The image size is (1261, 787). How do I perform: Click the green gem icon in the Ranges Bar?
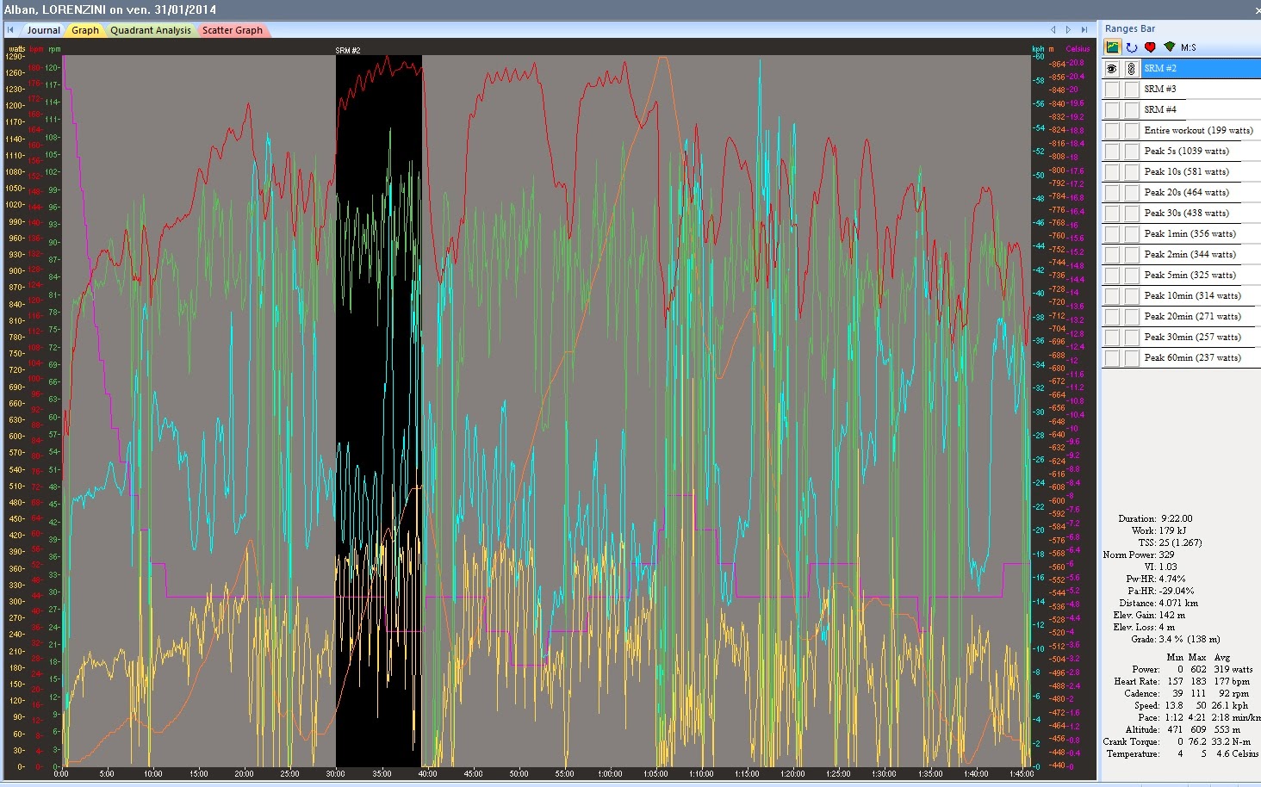pyautogui.click(x=1169, y=47)
